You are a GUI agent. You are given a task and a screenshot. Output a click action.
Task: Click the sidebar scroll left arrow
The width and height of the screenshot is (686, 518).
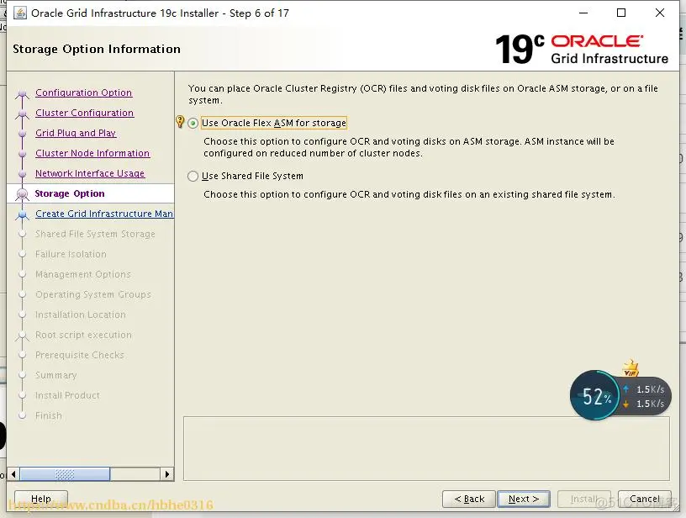(13, 473)
